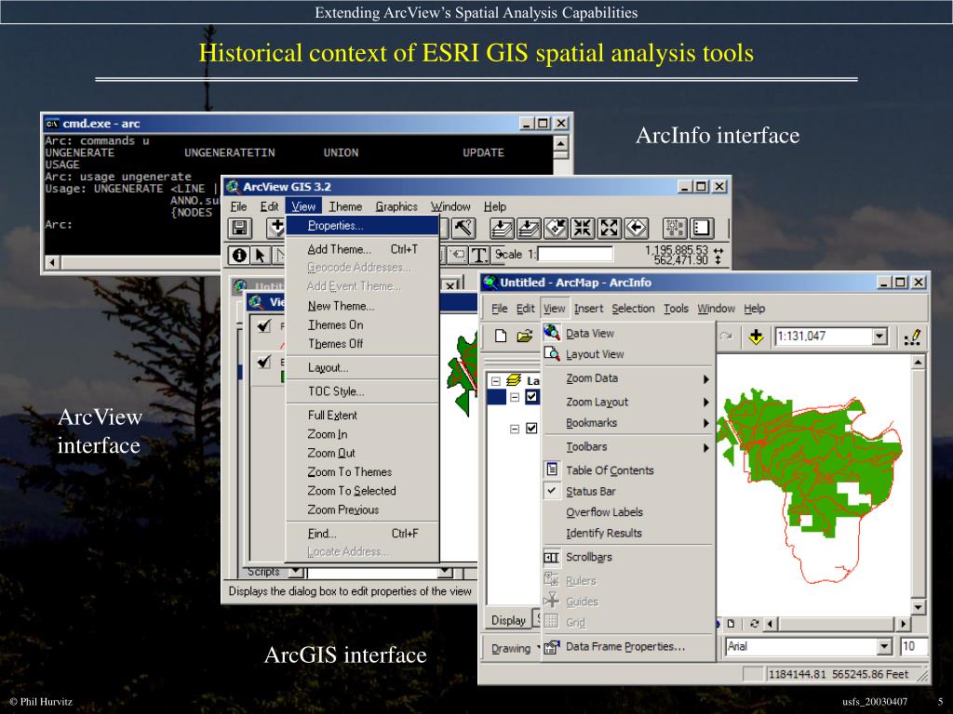Switch to the Display tab in ArcMap

click(x=508, y=620)
